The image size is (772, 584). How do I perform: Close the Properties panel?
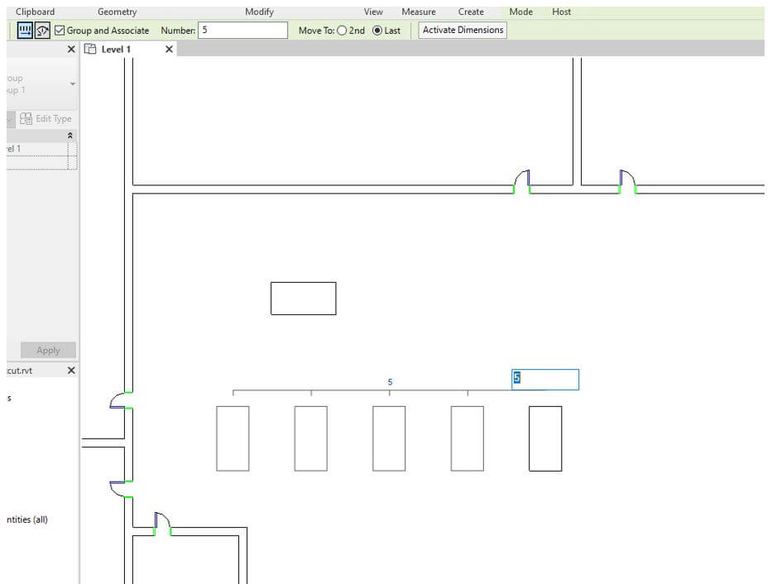coord(71,49)
